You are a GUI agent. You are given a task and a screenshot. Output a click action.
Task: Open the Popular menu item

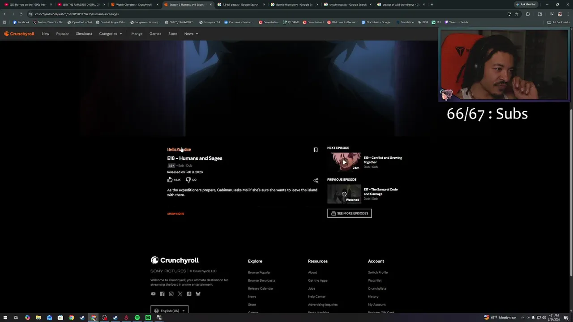pyautogui.click(x=63, y=34)
